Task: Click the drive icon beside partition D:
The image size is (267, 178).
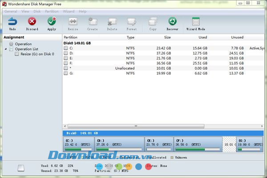Action: (66, 53)
